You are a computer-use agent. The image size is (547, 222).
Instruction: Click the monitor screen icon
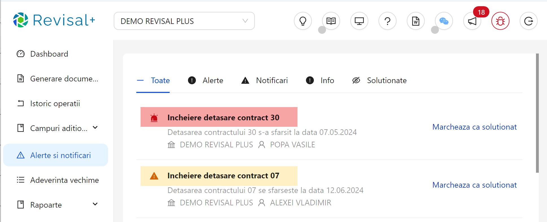[x=359, y=21]
